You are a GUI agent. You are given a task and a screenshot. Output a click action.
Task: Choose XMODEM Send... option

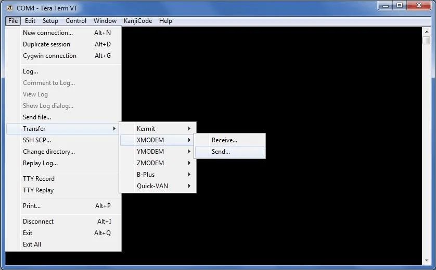[x=229, y=152]
